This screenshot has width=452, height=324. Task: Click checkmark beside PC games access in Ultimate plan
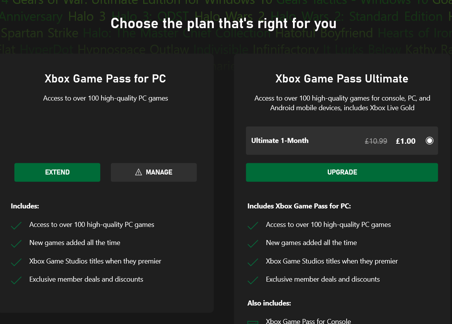click(253, 226)
